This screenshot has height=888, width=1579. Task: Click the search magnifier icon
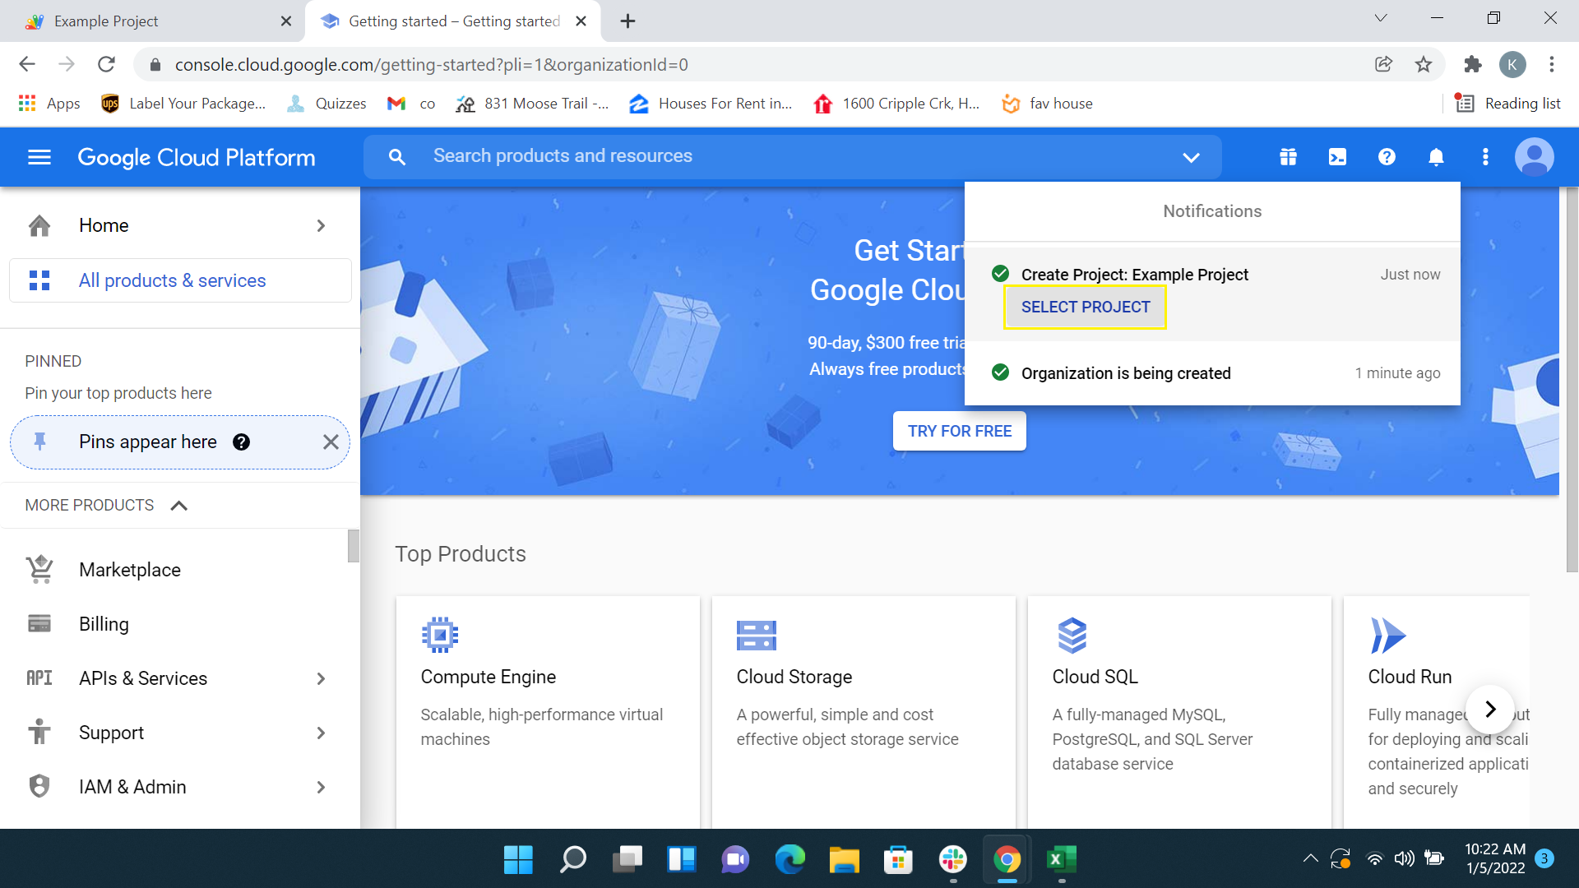click(397, 157)
